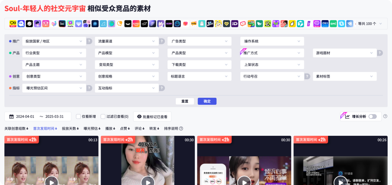Open the TT语音 00:26 video thumbnail
Screen dimensions: 392x185
tap(340, 161)
